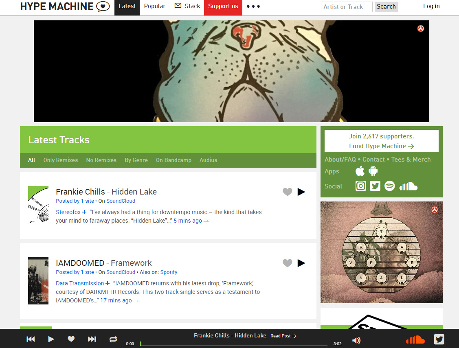
Task: Filter by No Remixes
Action: 101,160
